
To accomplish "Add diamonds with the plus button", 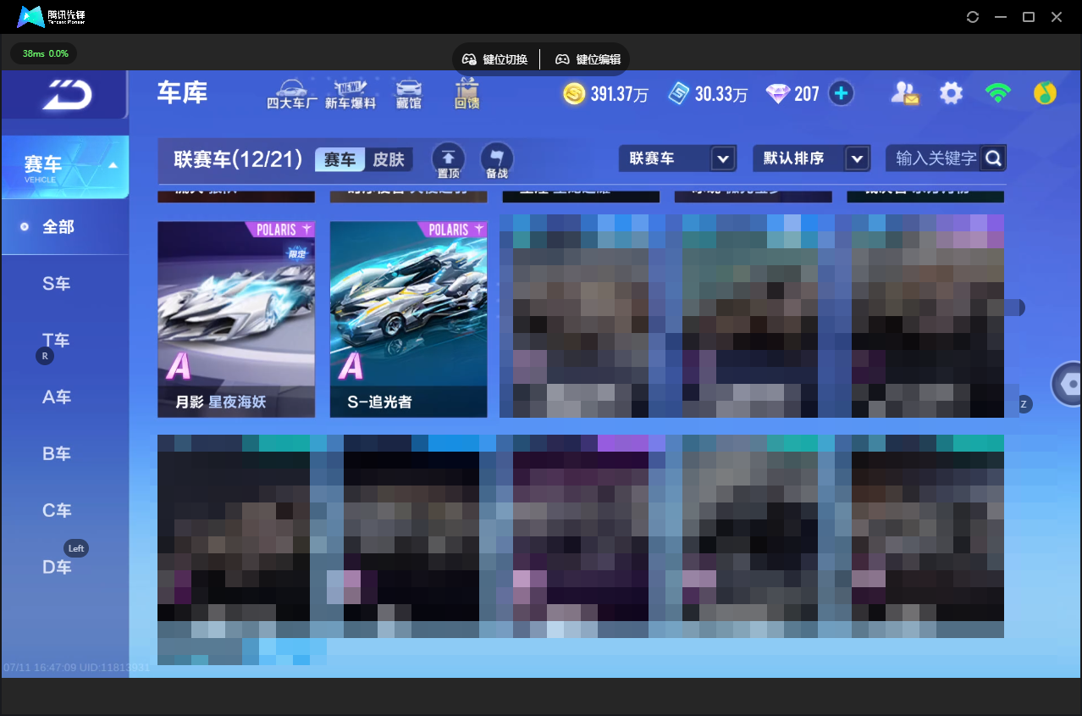I will [841, 93].
